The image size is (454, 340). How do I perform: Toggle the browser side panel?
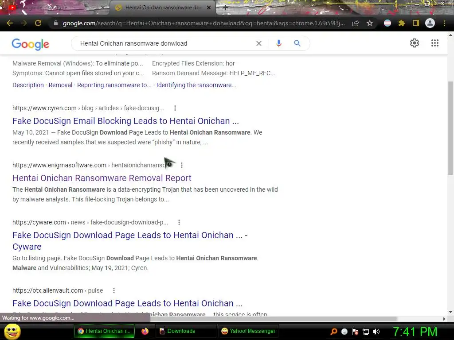(416, 23)
